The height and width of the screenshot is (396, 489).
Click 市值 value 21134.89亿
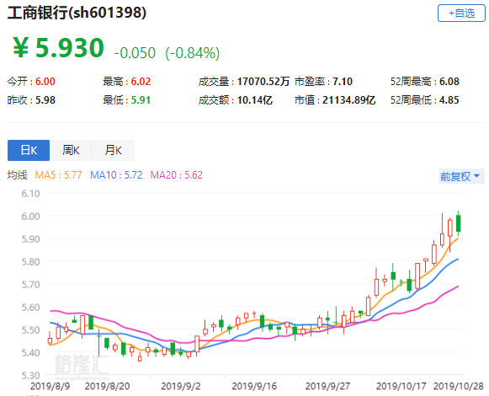(x=349, y=100)
